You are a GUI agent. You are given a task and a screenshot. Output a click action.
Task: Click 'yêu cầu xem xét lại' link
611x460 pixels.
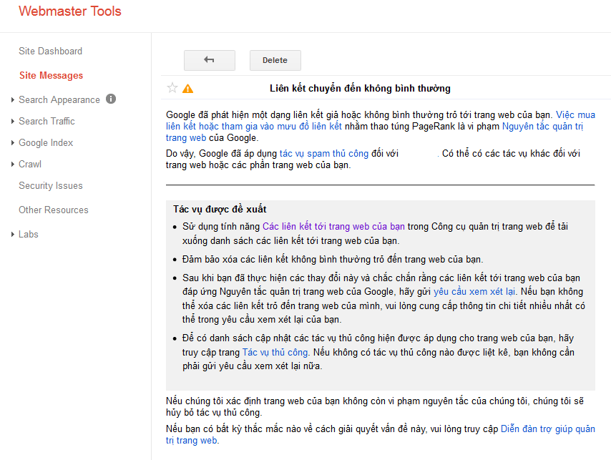[x=474, y=291]
